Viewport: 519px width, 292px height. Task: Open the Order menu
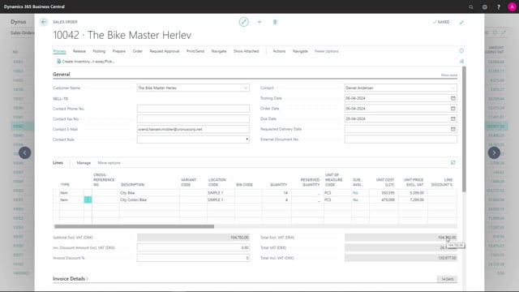[x=137, y=51]
